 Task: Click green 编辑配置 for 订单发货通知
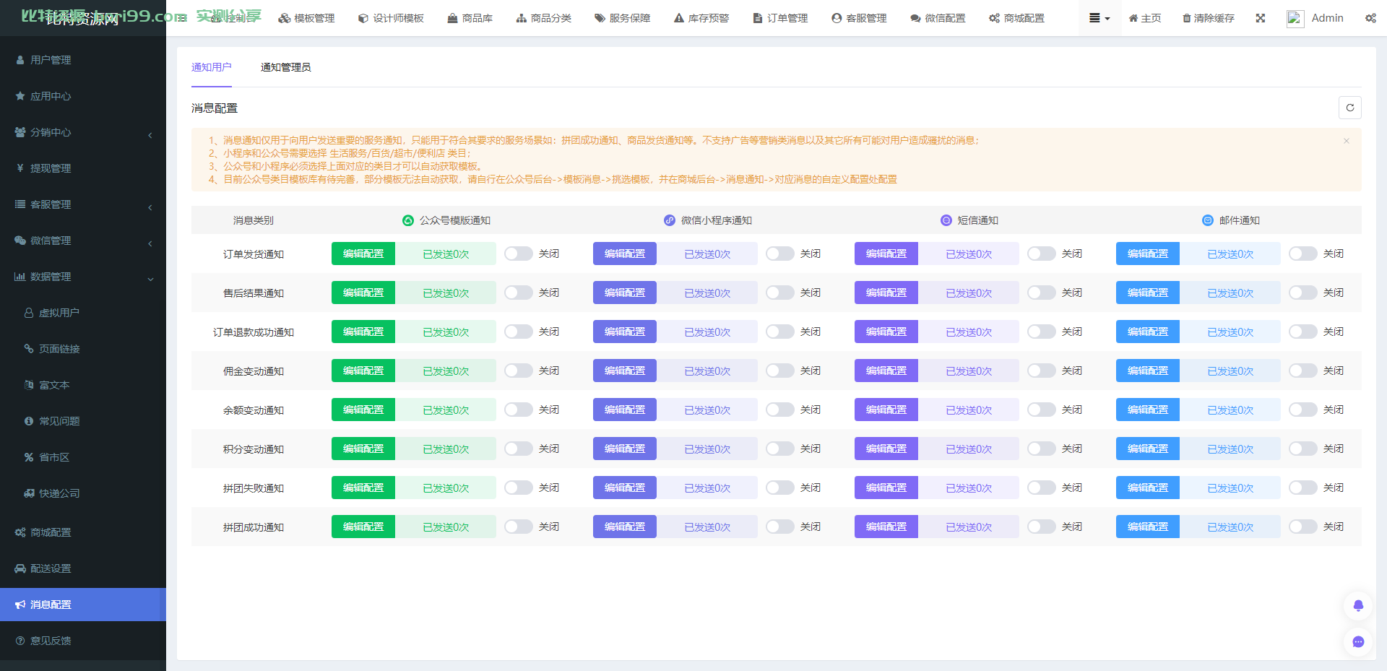point(363,254)
